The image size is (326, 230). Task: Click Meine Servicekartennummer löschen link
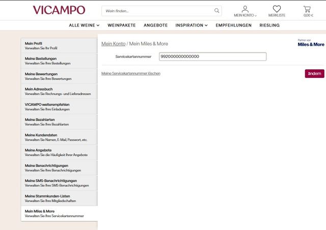tap(131, 73)
